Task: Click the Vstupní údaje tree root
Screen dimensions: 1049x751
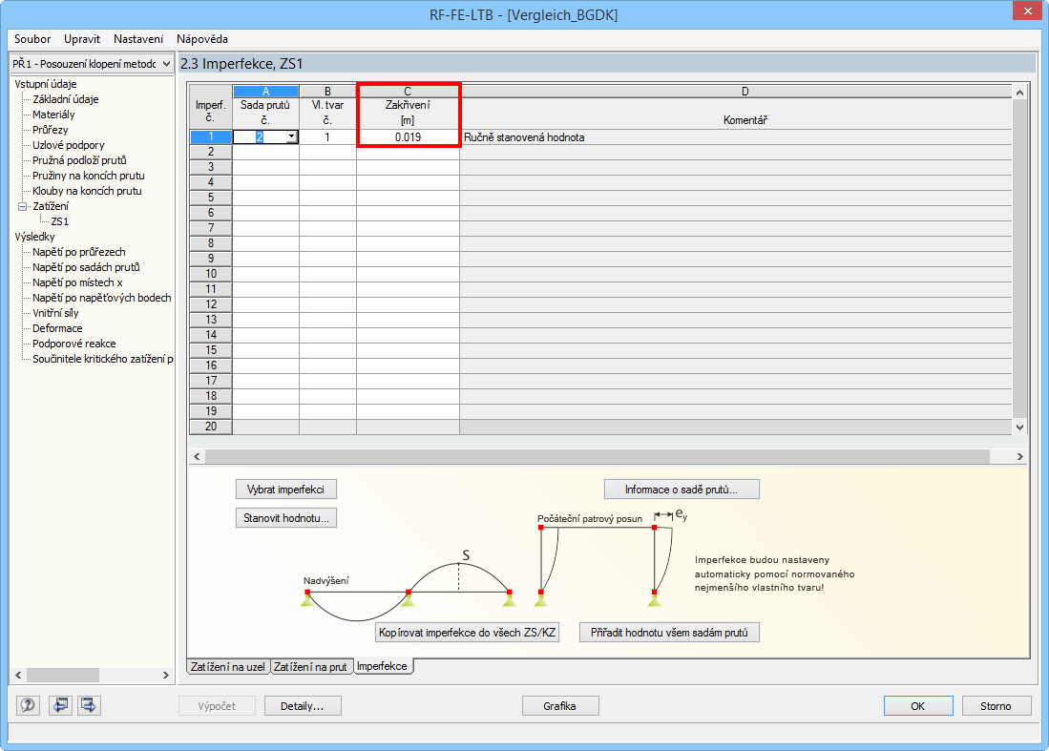Action: click(46, 84)
